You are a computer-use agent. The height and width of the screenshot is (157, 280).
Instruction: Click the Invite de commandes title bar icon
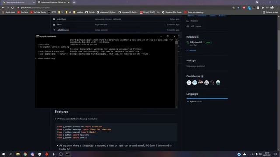38,36
